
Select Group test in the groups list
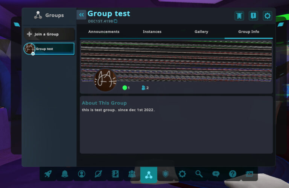(49, 49)
